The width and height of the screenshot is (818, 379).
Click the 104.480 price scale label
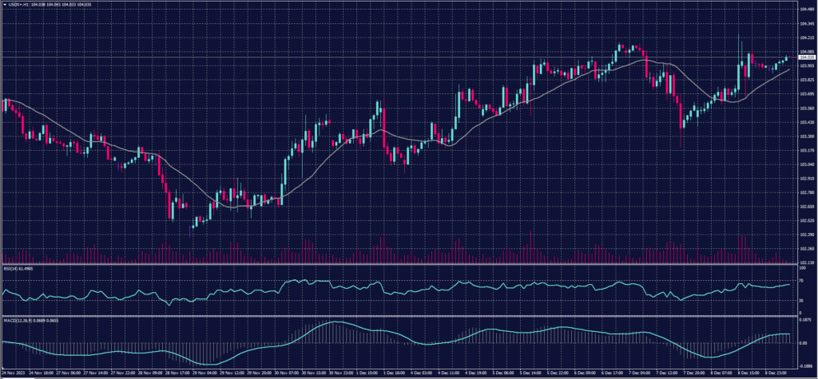tap(805, 10)
